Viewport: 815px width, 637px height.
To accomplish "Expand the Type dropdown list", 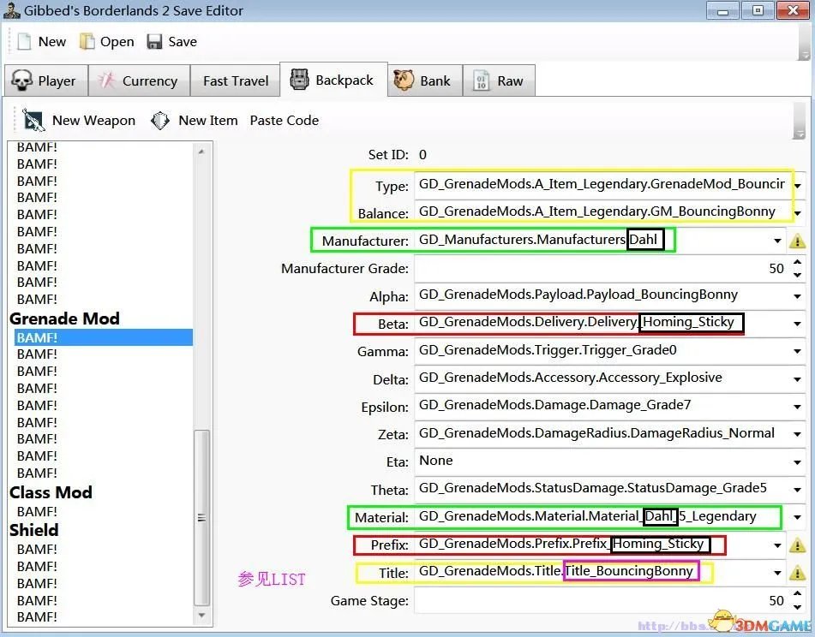I will 798,185.
